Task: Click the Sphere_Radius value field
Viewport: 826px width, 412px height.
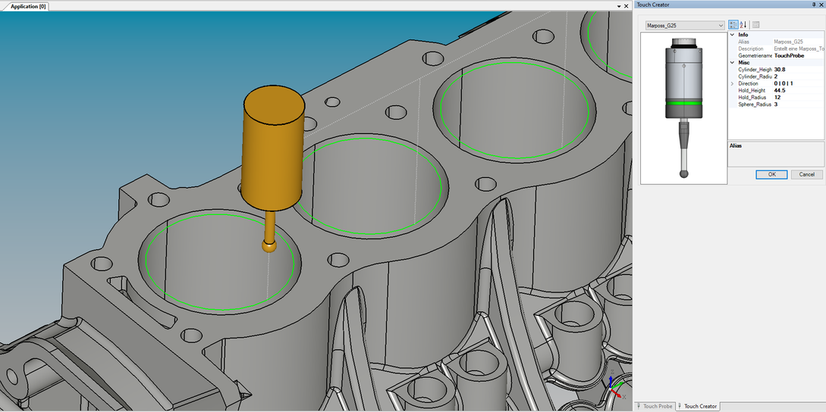Action: click(796, 105)
